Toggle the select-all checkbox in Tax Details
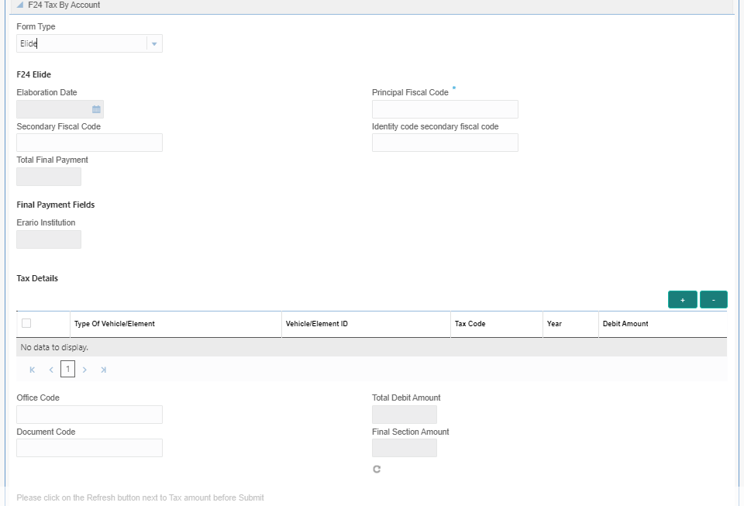This screenshot has width=744, height=506. (26, 323)
